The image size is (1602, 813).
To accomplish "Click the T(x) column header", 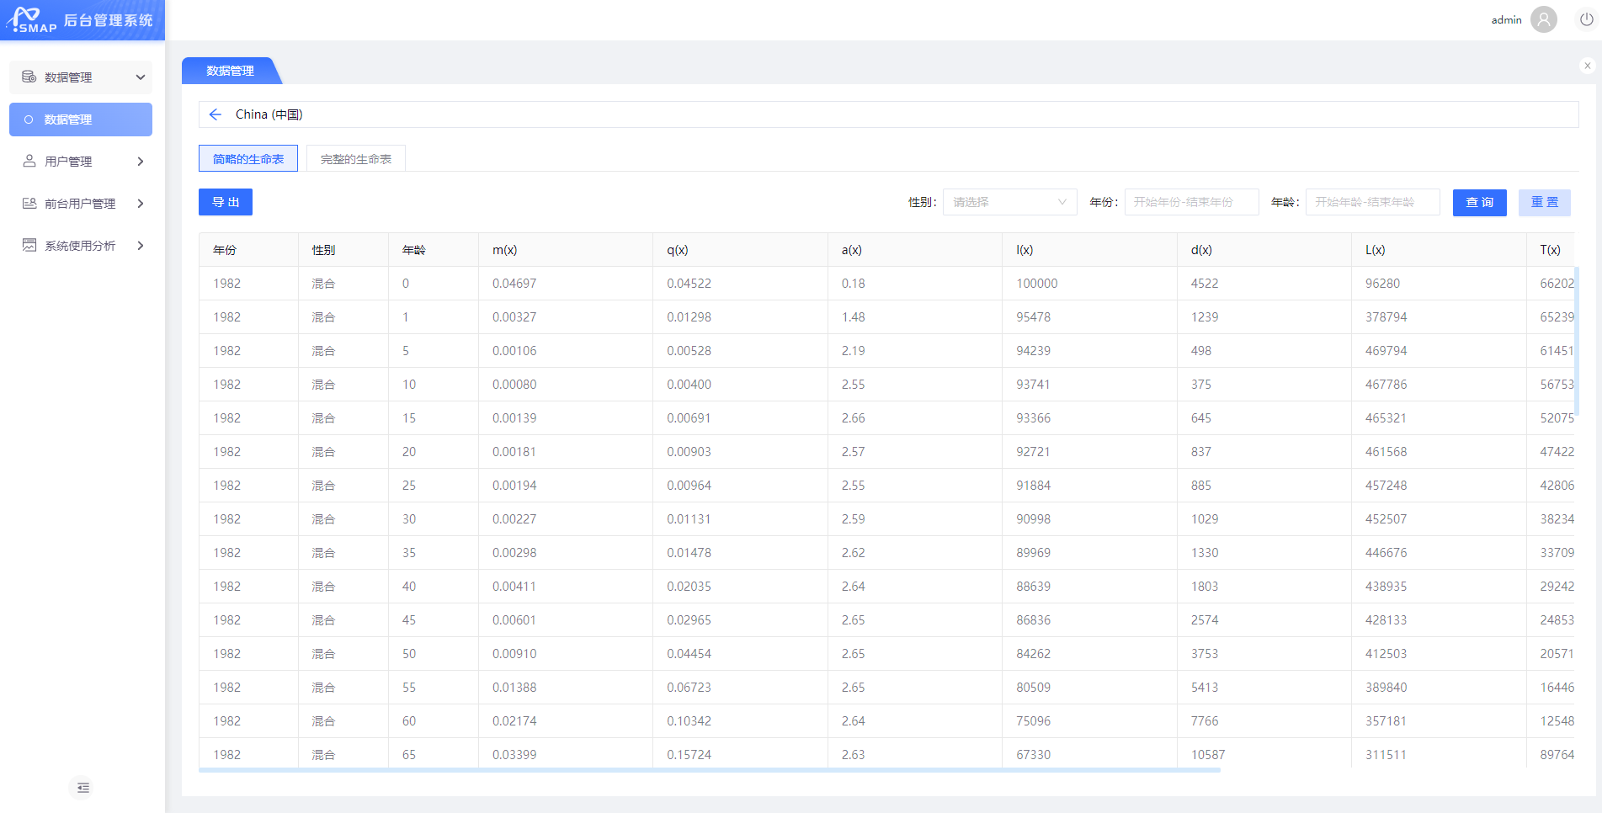I will coord(1550,250).
